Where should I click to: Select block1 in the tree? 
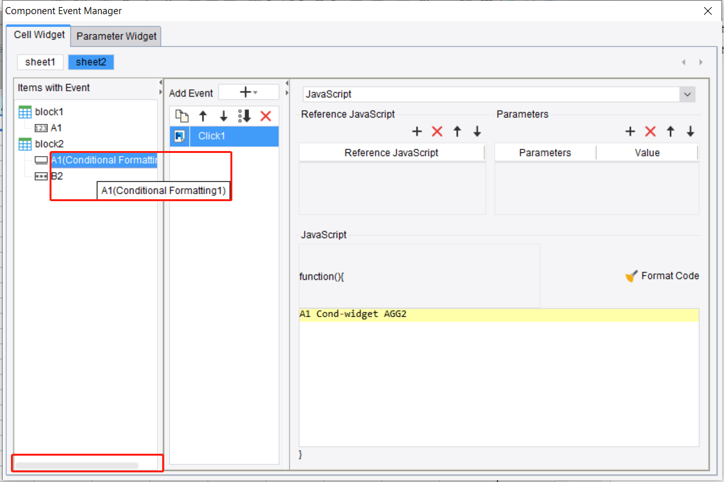[49, 112]
